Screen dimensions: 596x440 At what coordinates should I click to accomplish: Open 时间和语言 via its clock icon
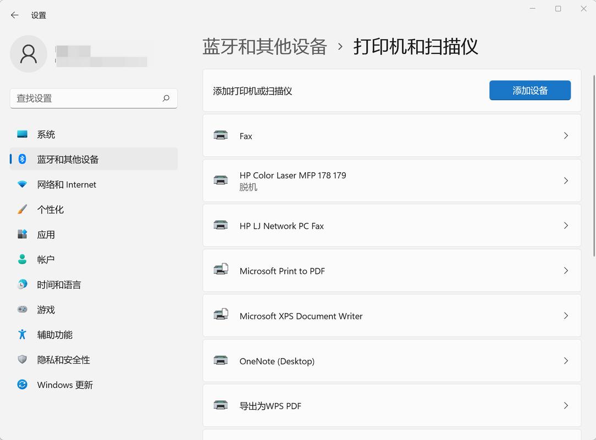[22, 284]
